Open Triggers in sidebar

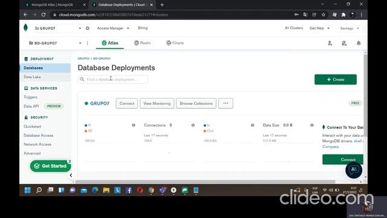[x=31, y=97]
